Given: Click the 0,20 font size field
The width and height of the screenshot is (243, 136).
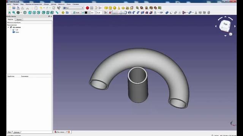Looking at the screenshot, I should click(x=99, y=12).
